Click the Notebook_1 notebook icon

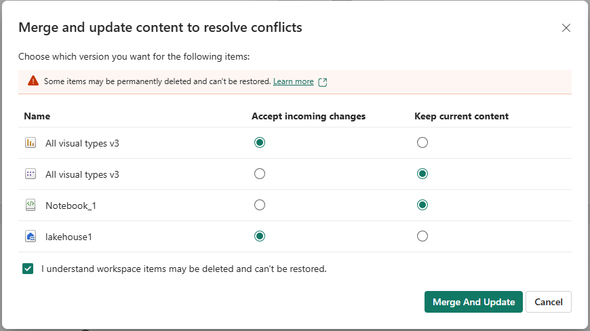point(30,205)
